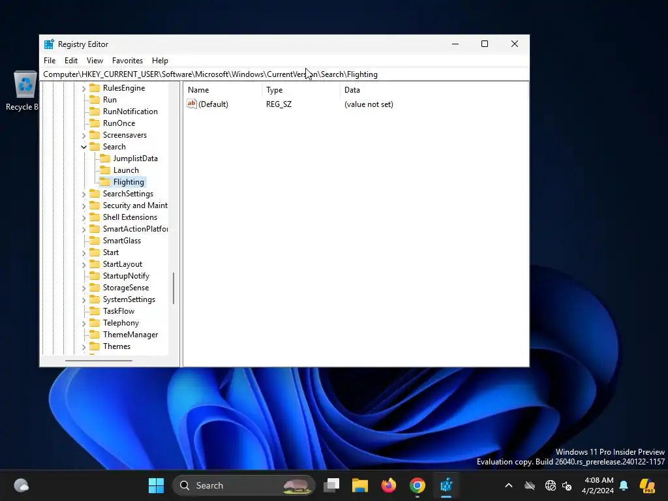Expand the RulesEngine key
This screenshot has height=501, width=668.
(x=84, y=89)
